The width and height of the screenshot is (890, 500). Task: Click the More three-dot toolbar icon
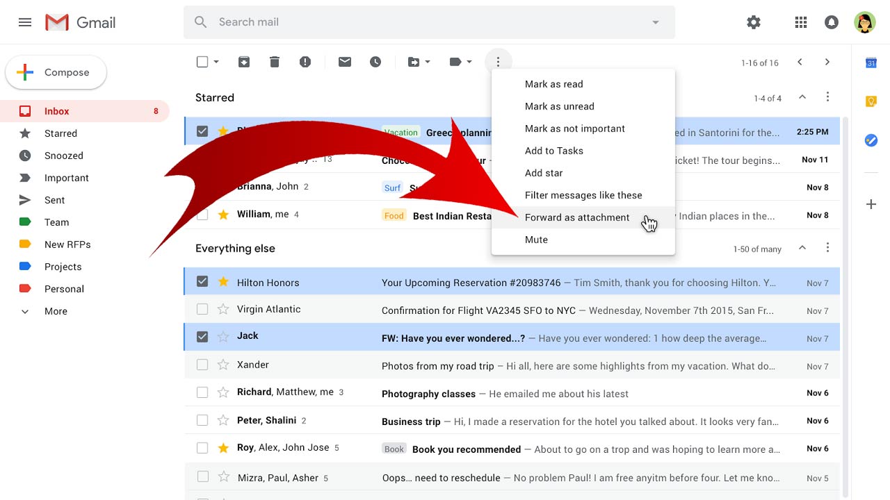click(498, 62)
